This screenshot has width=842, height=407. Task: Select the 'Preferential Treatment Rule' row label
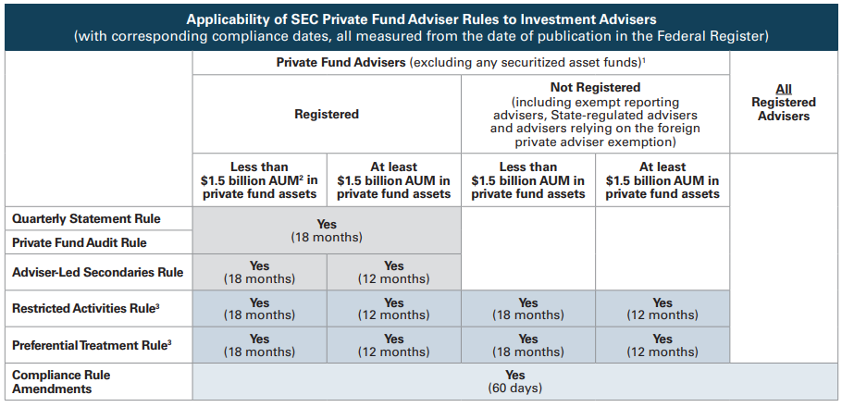(x=92, y=345)
